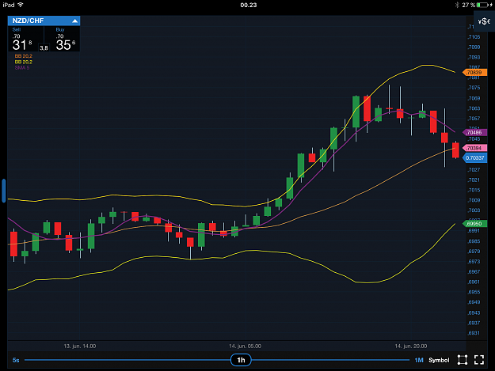Jump to the 1M timeframe

pyautogui.click(x=419, y=360)
